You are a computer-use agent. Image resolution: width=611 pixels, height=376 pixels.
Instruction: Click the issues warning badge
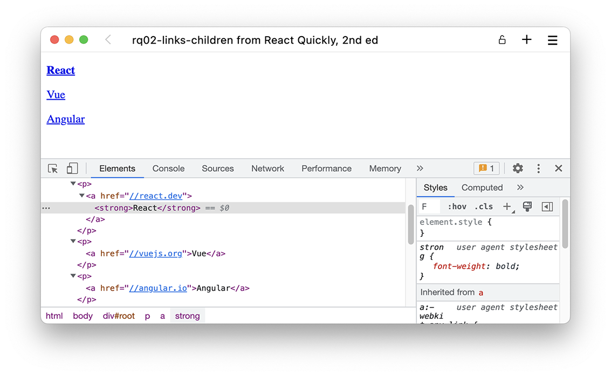[x=486, y=168]
